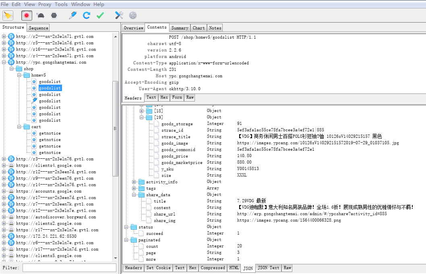This screenshot has height=274, width=426.
Task: Open the View menu
Action: (x=30, y=4)
